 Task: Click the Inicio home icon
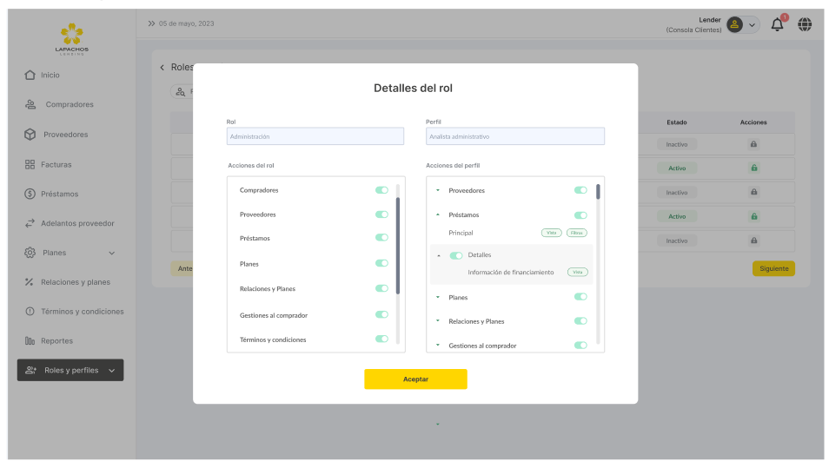(x=30, y=75)
